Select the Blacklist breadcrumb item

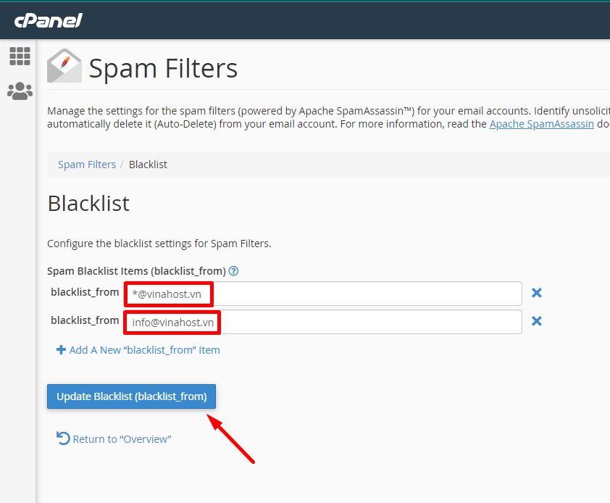[148, 165]
